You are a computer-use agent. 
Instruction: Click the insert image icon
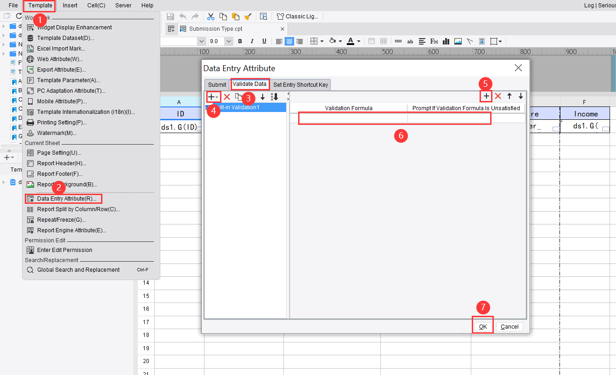tap(458, 41)
